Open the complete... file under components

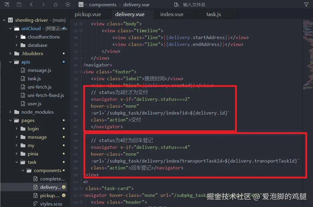tap(52, 179)
